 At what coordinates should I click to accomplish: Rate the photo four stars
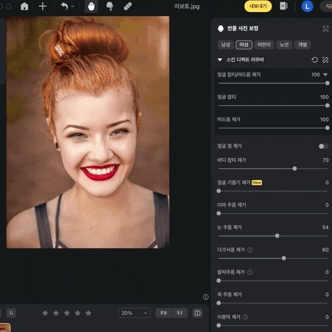tap(77, 313)
